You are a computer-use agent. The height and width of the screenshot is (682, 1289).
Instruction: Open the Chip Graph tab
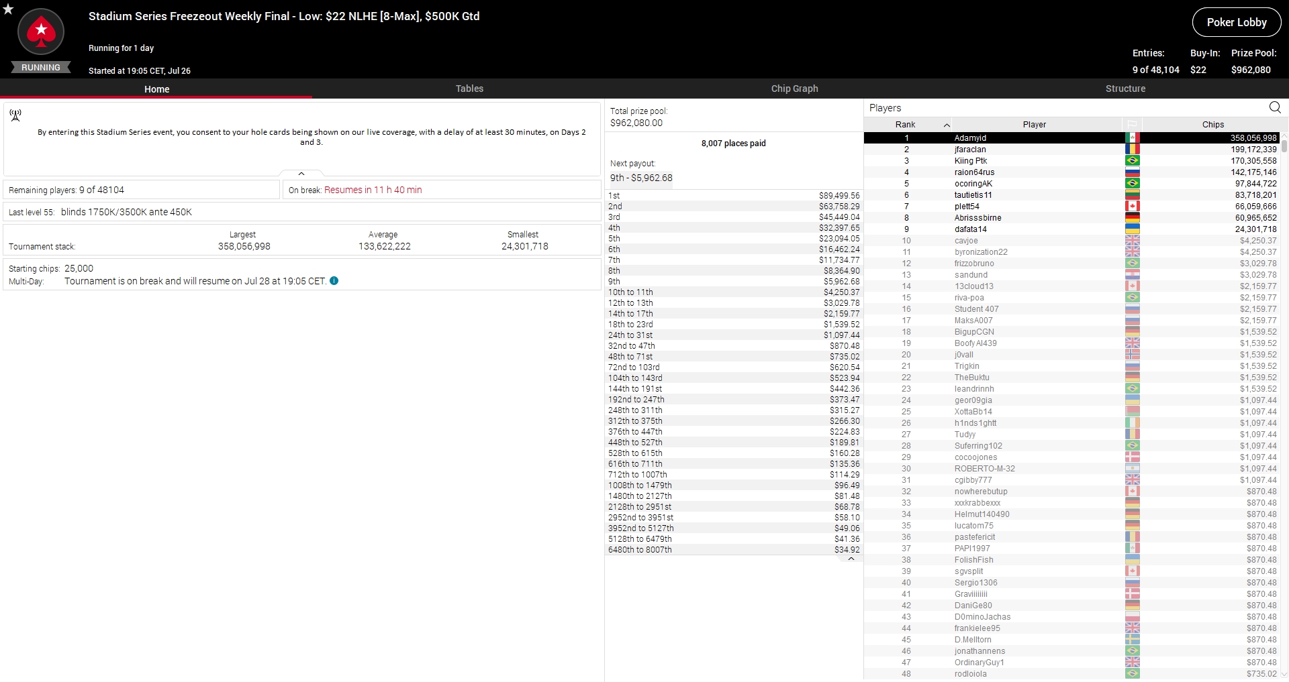click(794, 89)
